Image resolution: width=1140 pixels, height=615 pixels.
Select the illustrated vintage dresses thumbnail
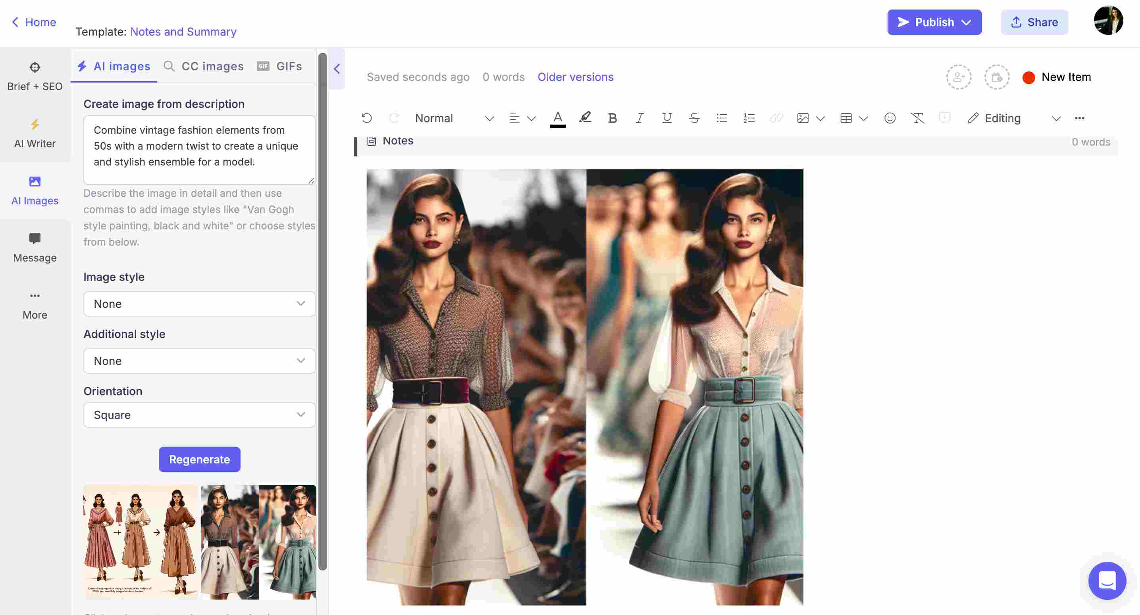140,542
